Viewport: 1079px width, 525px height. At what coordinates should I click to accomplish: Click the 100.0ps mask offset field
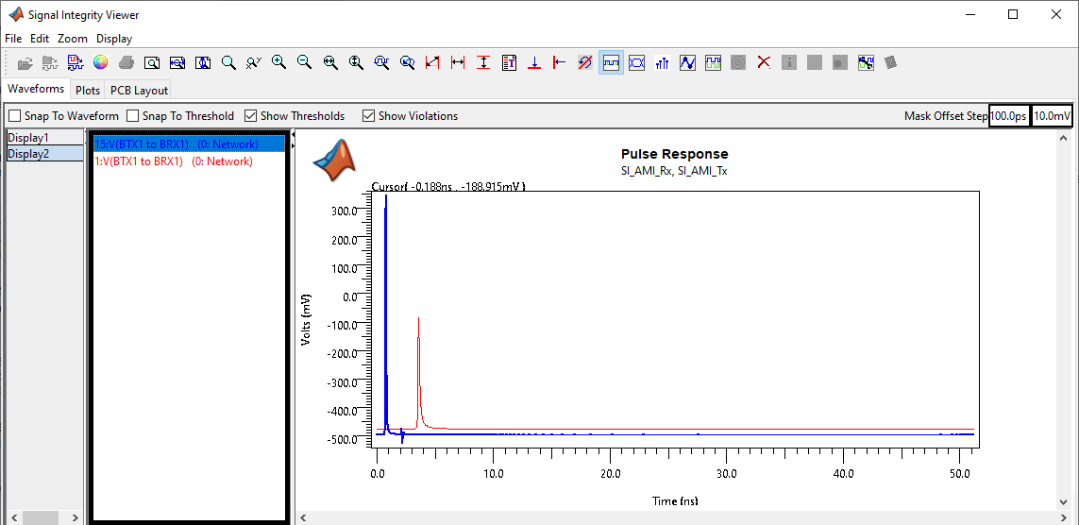(1008, 116)
